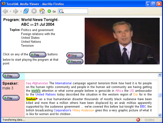Click the transcript scrollbar up arrow
The width and height of the screenshot is (163, 123).
(x=160, y=75)
